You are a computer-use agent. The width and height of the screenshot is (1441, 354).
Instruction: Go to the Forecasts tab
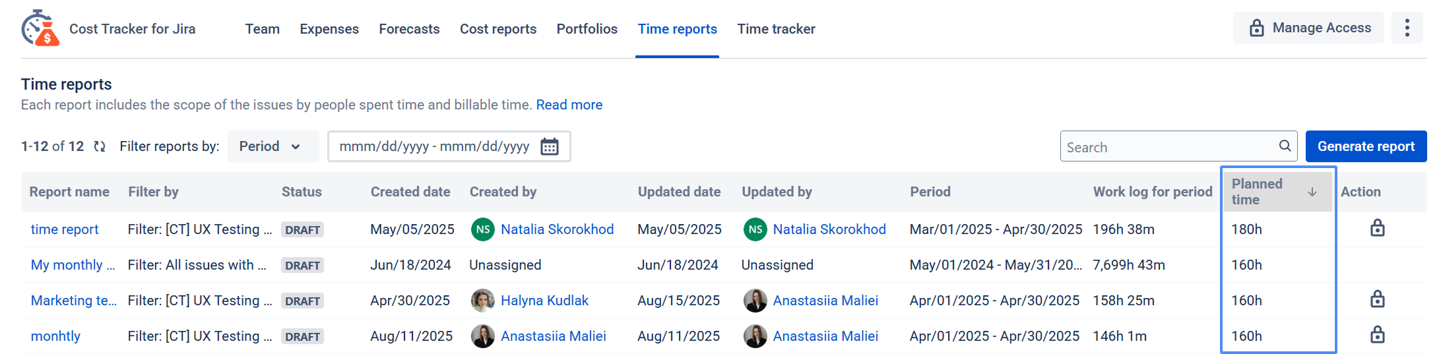click(409, 29)
